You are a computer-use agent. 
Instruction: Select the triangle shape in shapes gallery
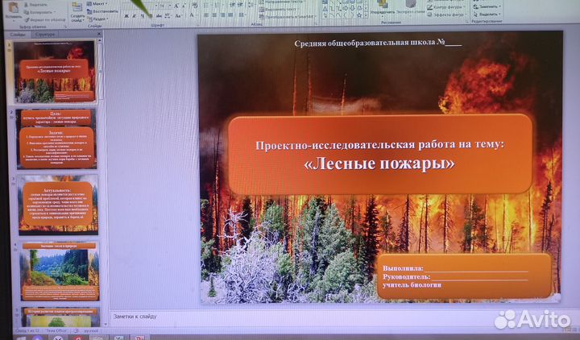pyautogui.click(x=325, y=9)
